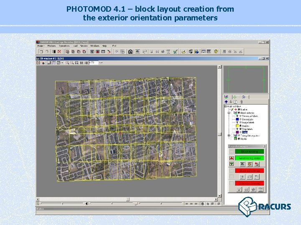Click the camera icon in the main toolbar

130,52
